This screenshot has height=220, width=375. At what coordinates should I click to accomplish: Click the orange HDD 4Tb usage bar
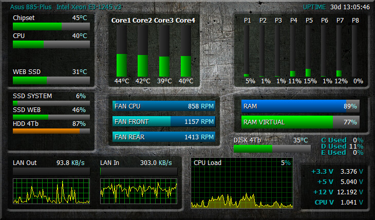point(51,131)
